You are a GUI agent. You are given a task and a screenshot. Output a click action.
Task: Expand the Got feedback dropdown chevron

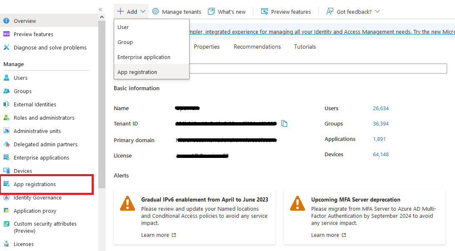377,11
